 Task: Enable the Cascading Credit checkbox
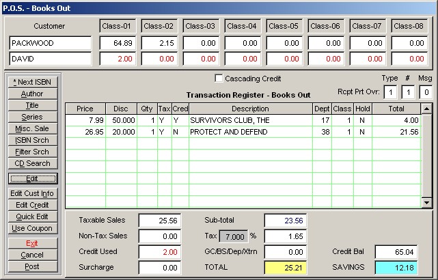(x=219, y=79)
